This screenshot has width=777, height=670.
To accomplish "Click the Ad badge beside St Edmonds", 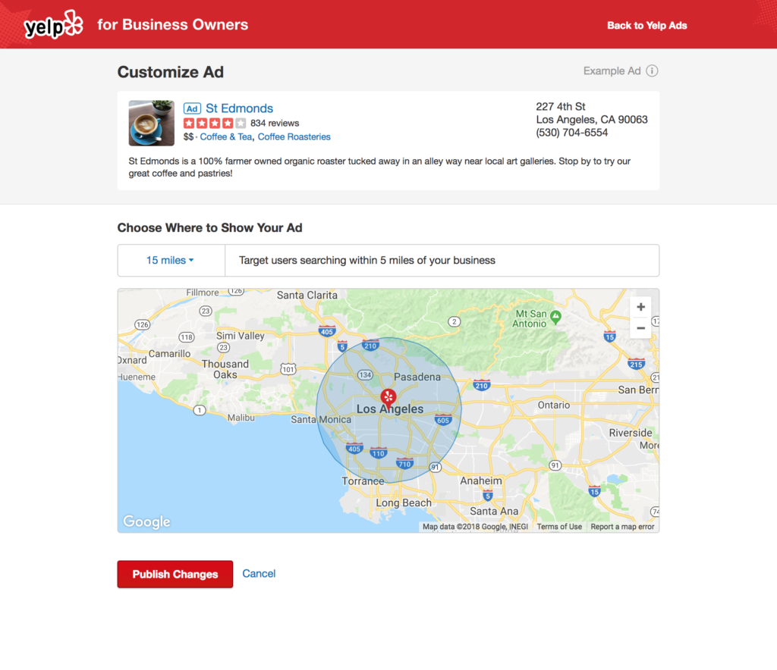I will pyautogui.click(x=192, y=108).
